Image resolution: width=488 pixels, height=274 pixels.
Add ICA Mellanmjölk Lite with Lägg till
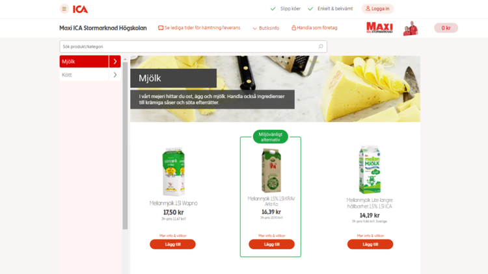click(370, 244)
